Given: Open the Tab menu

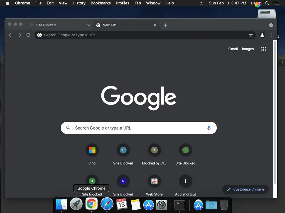Looking at the screenshot, I should (x=138, y=3).
